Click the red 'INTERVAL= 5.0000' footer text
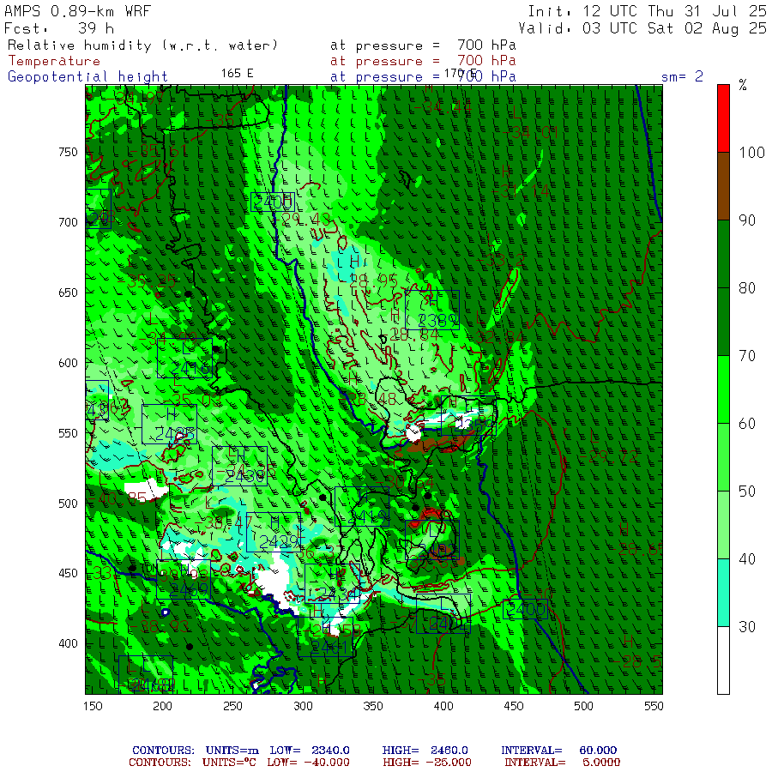Screen dimensions: 772x772 [x=562, y=763]
